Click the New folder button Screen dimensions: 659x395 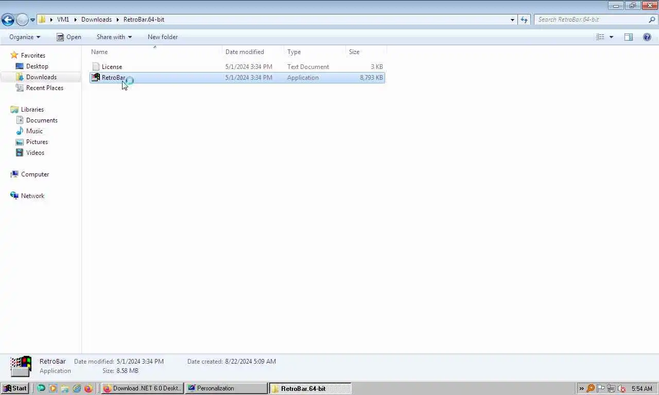[x=163, y=37]
